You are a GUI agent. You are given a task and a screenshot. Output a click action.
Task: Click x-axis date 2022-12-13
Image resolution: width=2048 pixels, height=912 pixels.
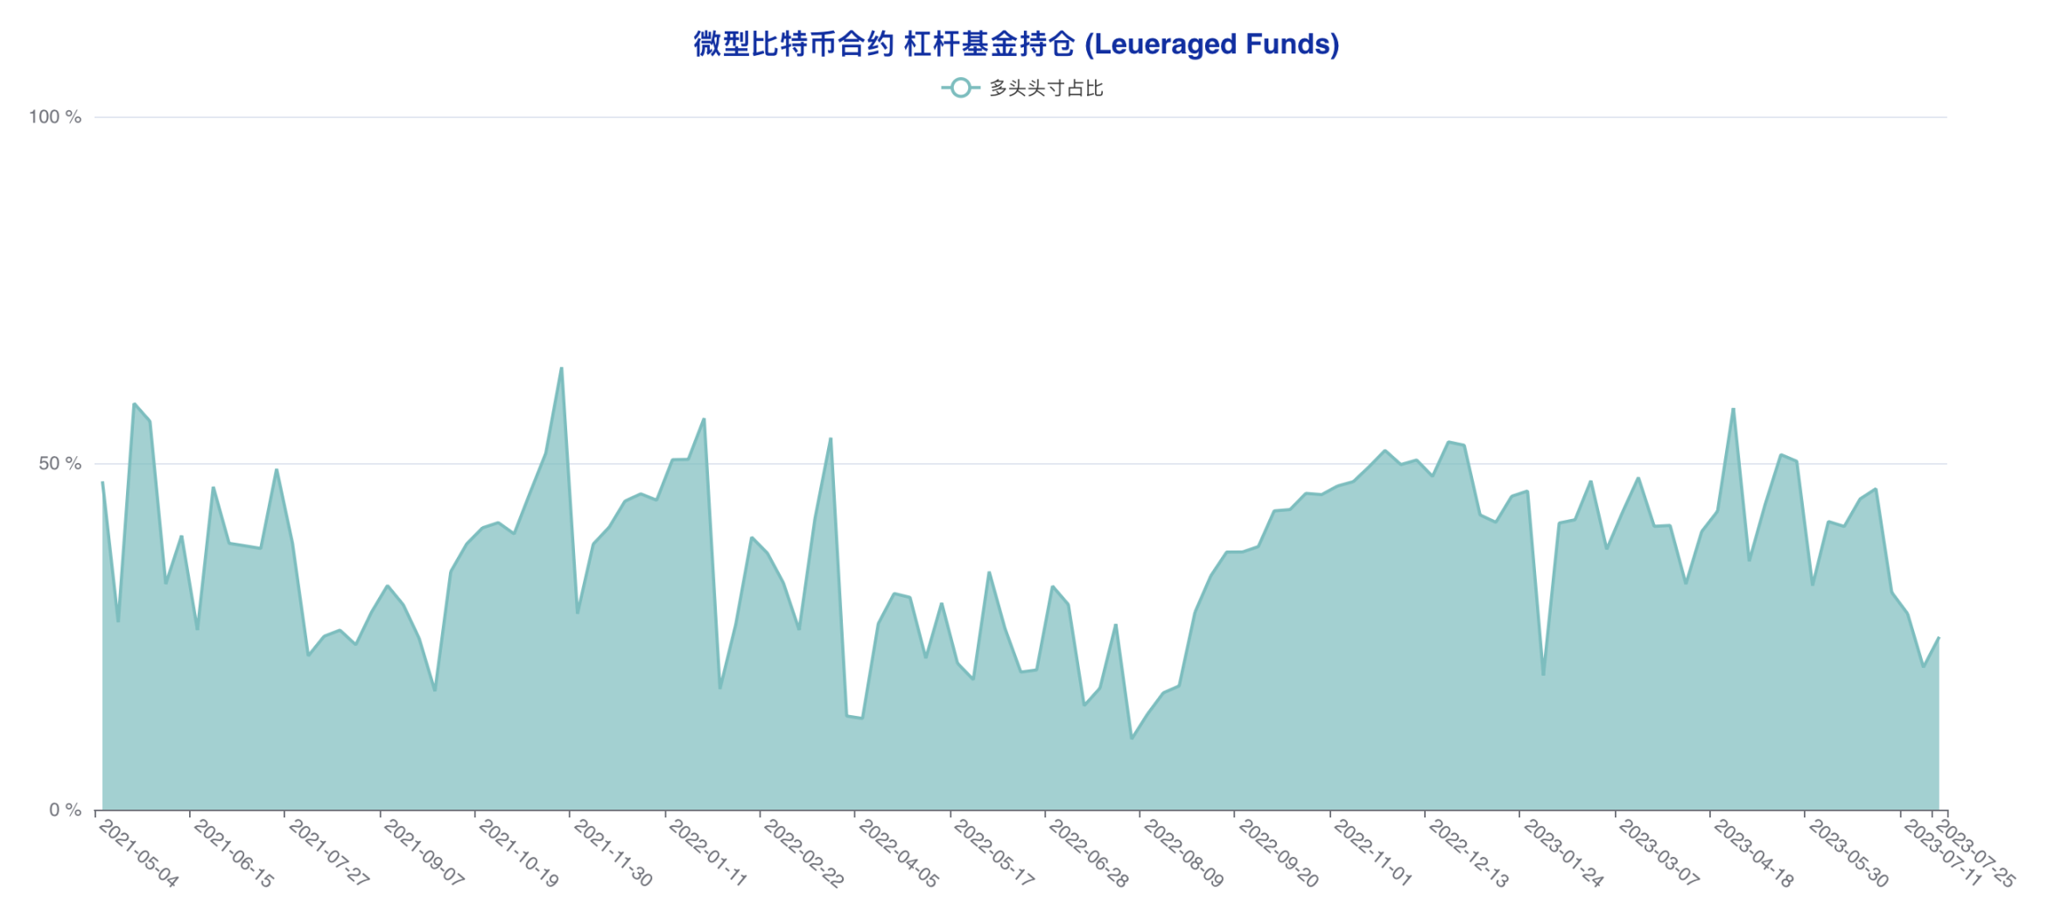click(x=1468, y=853)
